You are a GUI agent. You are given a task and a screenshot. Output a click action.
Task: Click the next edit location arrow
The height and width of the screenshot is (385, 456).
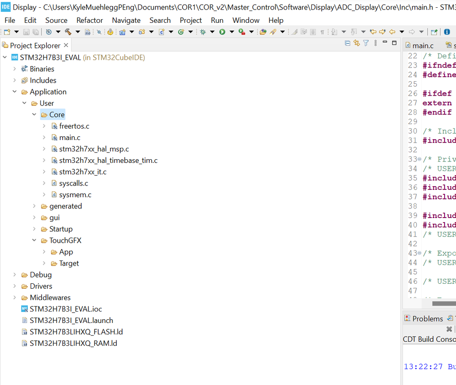click(383, 32)
